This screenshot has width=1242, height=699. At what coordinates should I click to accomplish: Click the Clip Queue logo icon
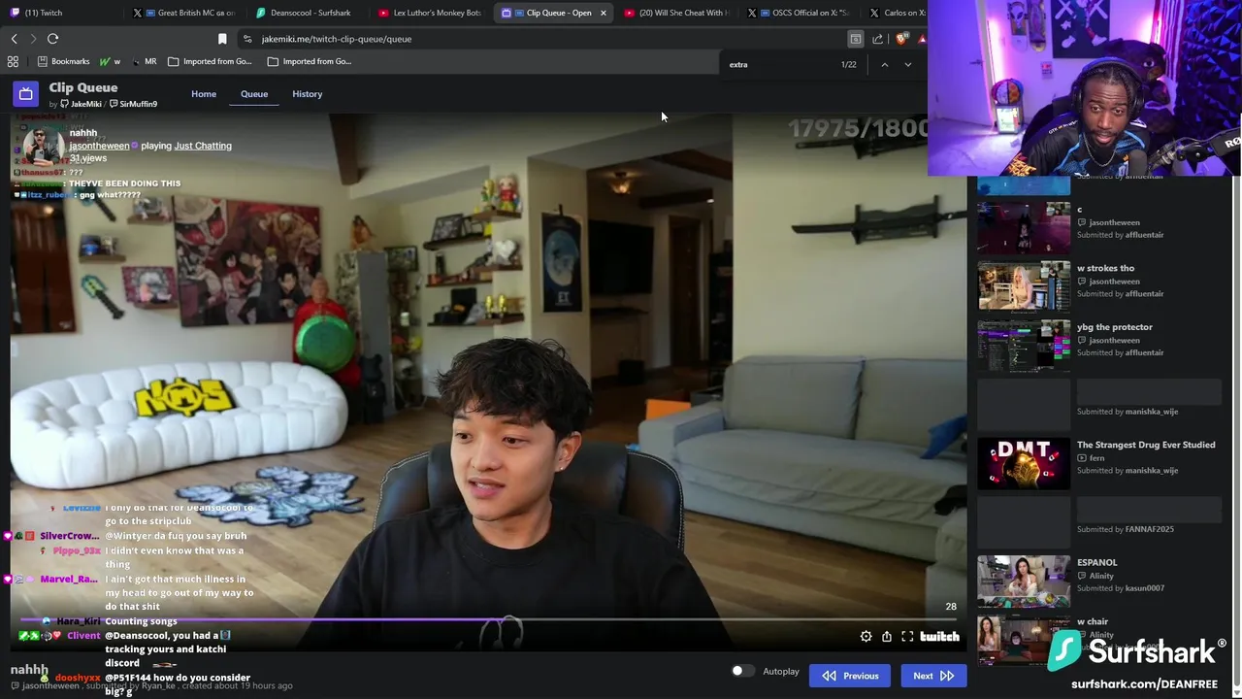25,93
